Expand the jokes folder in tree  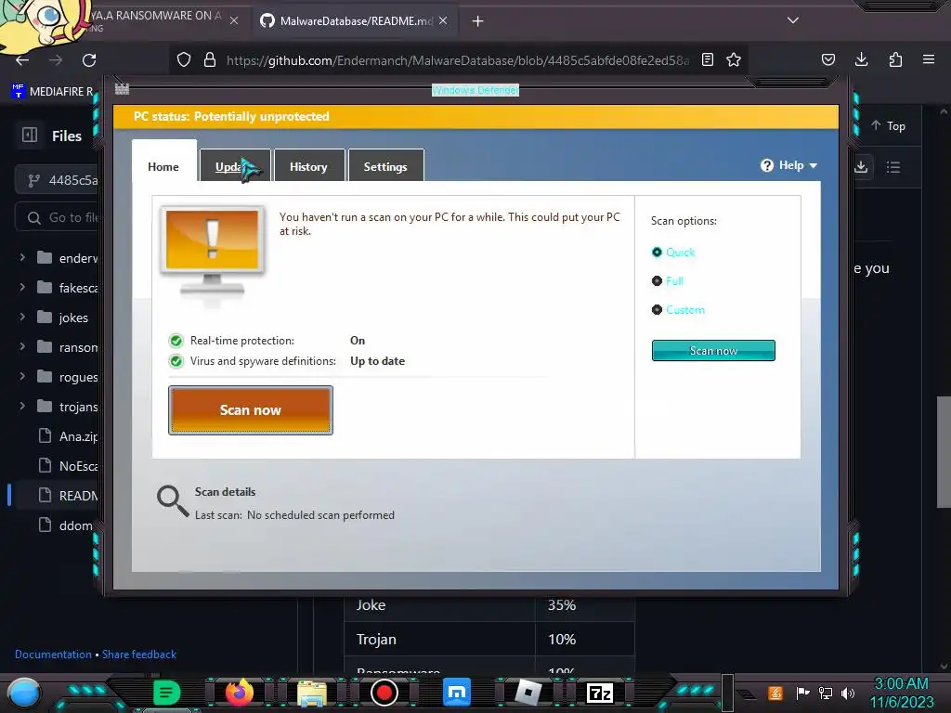point(22,318)
